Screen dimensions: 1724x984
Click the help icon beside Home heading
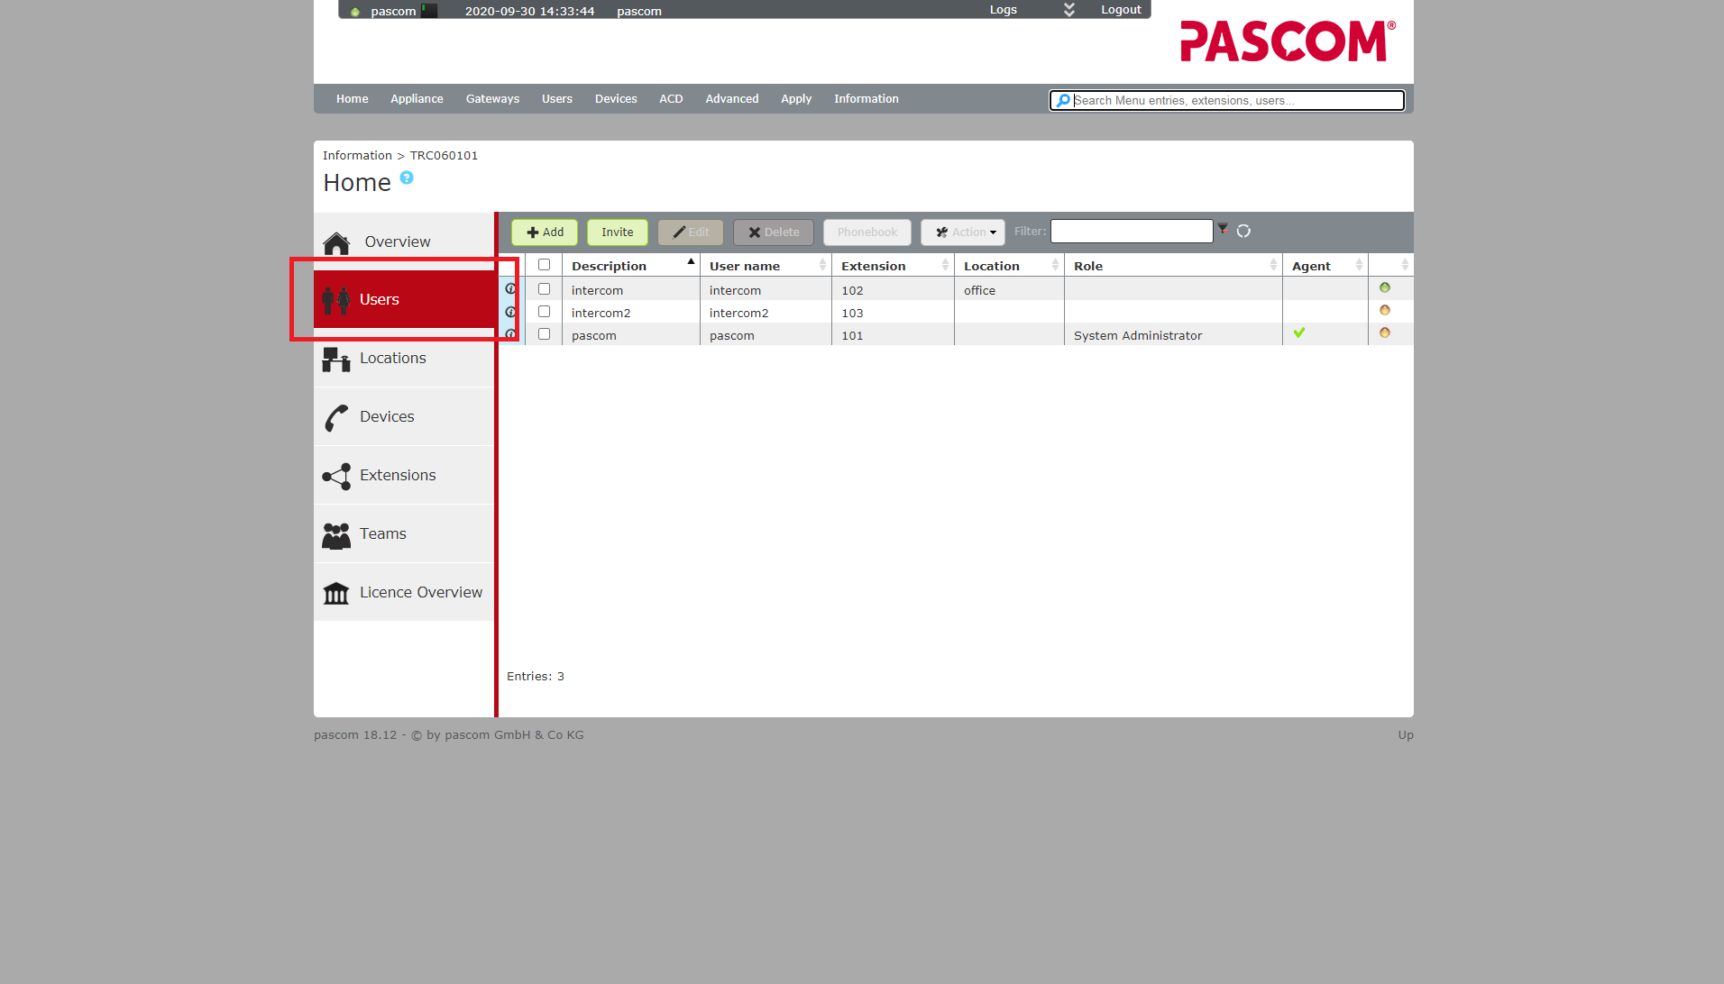click(x=407, y=178)
